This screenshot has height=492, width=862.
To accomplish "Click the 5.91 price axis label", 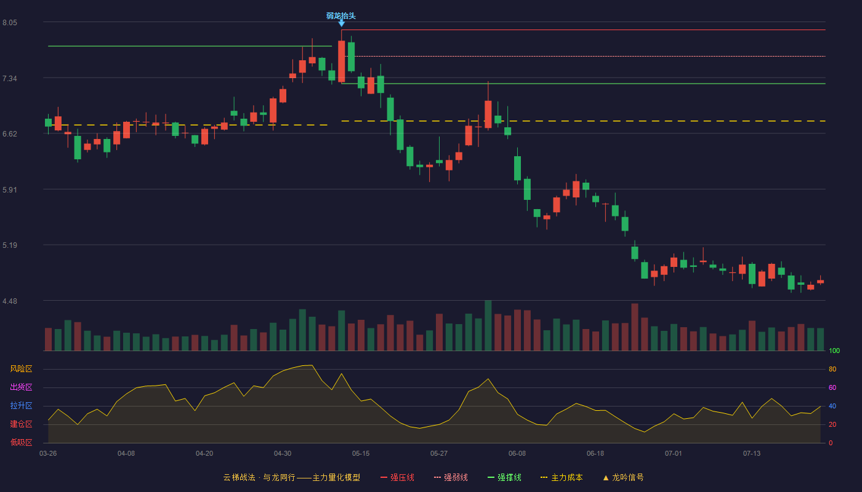I will pos(10,190).
